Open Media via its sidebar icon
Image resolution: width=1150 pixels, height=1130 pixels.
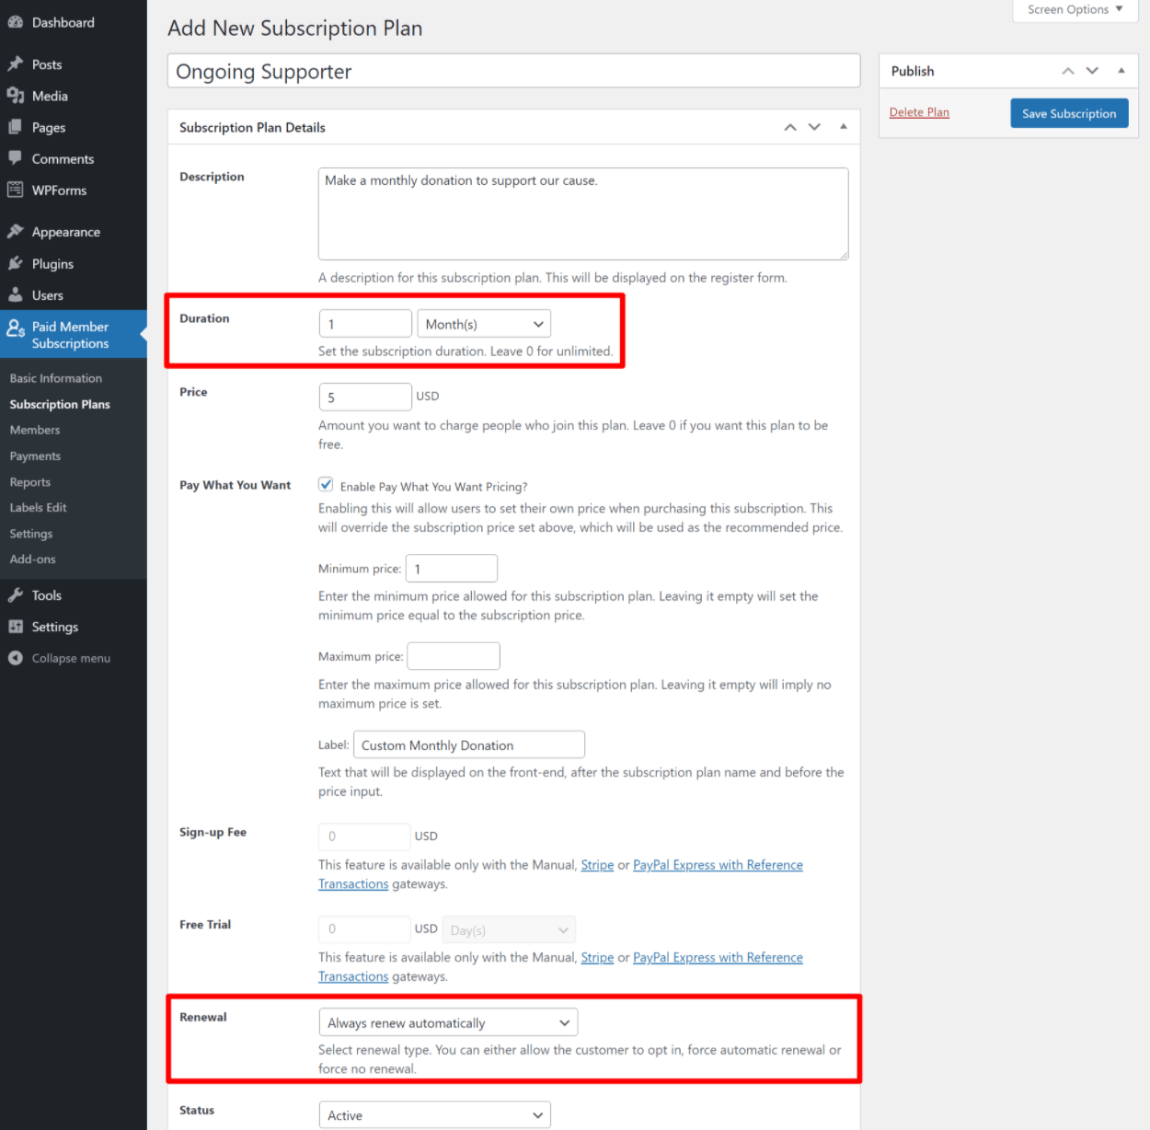16,96
